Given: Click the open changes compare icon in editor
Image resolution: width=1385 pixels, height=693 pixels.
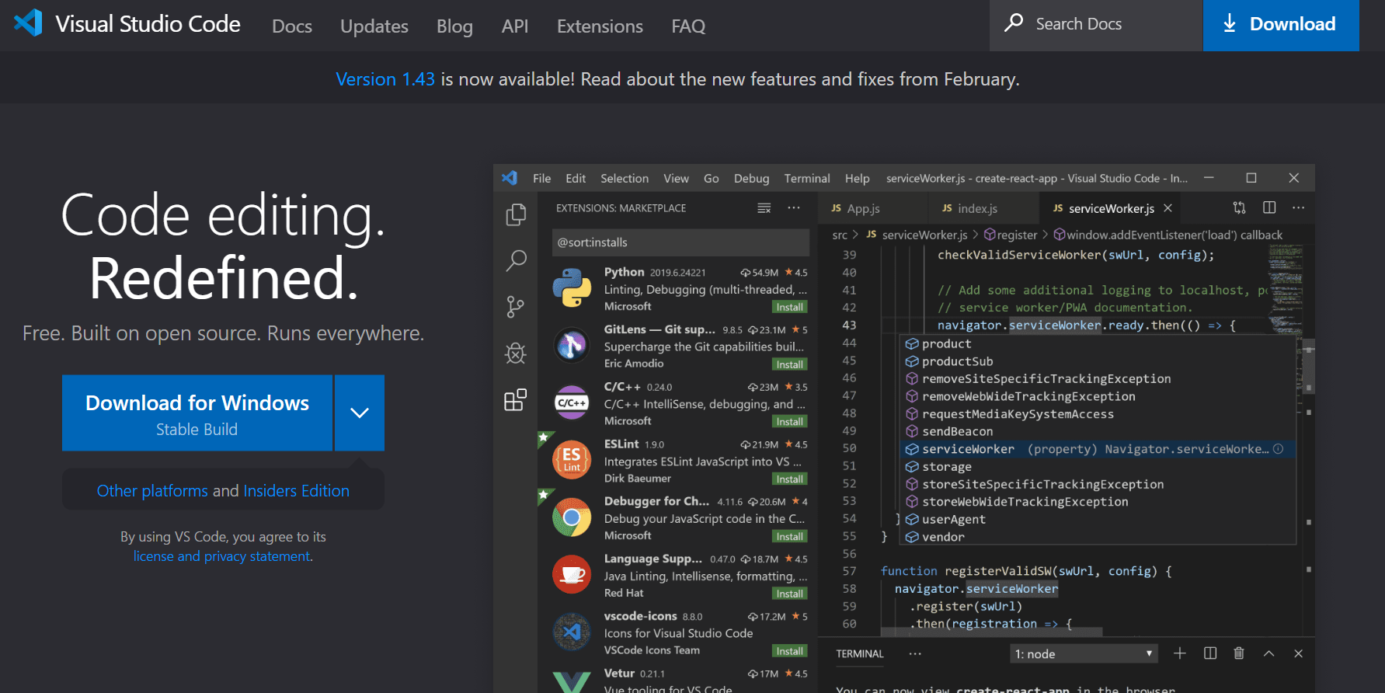Looking at the screenshot, I should pyautogui.click(x=1240, y=207).
